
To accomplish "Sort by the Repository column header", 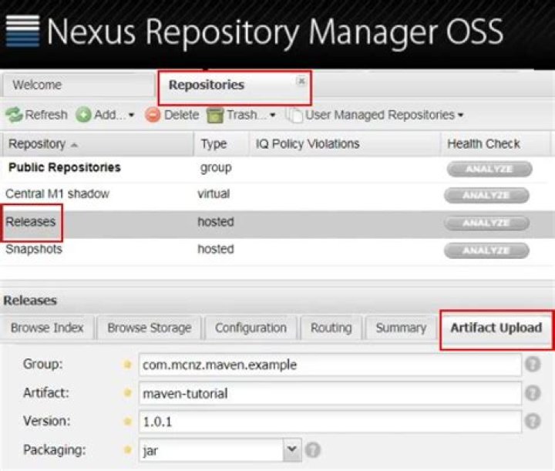I will tap(43, 144).
